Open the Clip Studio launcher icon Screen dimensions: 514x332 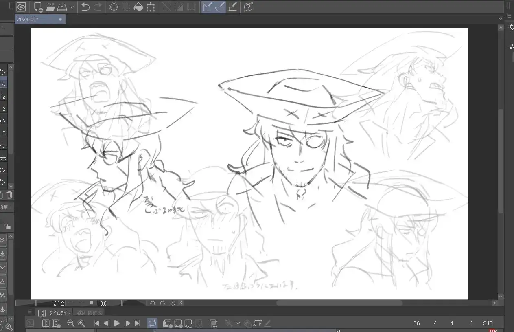[x=21, y=7]
